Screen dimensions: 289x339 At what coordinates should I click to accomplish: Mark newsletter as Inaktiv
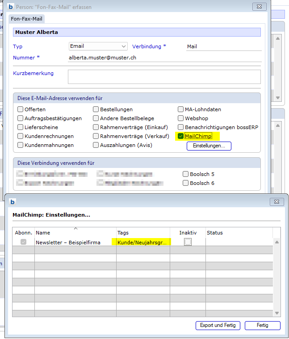coord(188,242)
